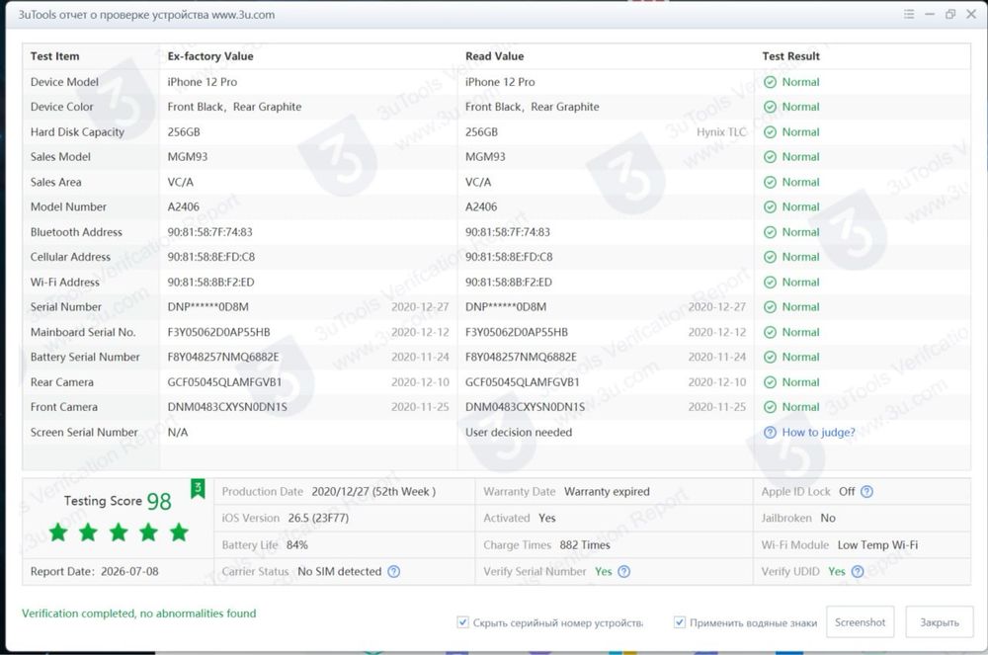Click the Test Result column header
This screenshot has width=988, height=655.
pyautogui.click(x=790, y=56)
